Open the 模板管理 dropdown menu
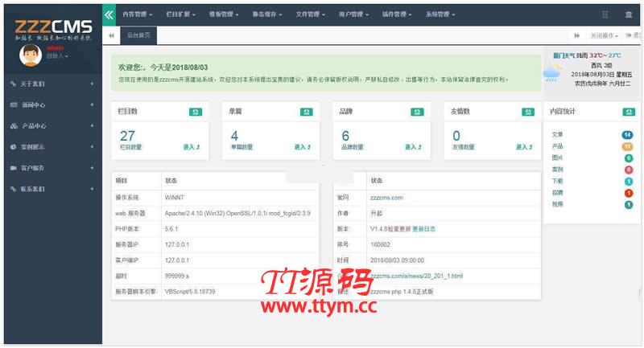644x348 pixels. 224,14
